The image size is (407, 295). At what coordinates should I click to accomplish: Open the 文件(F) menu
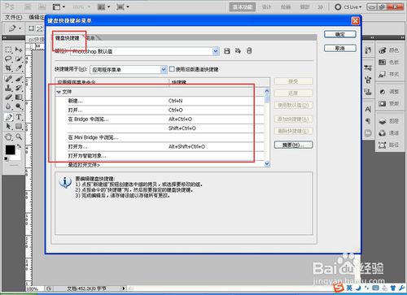[14, 17]
